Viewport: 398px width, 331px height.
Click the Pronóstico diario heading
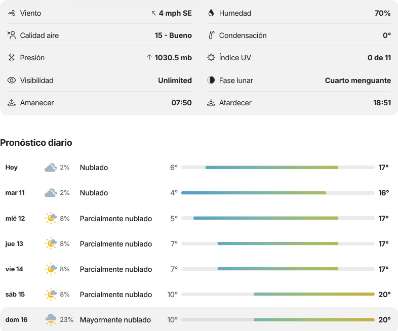coord(36,143)
